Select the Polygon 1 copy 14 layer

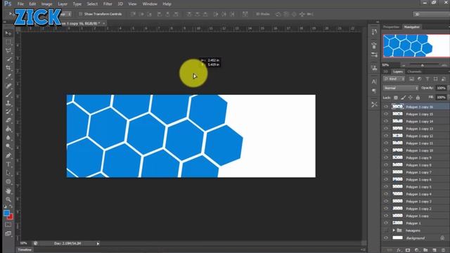pyautogui.click(x=419, y=122)
